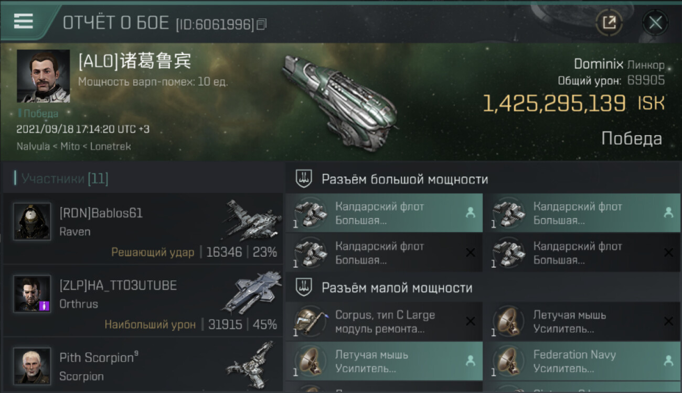The image size is (682, 393).
Task: View HA_TTO3UTUBE pilot avatar
Action: coord(32,293)
